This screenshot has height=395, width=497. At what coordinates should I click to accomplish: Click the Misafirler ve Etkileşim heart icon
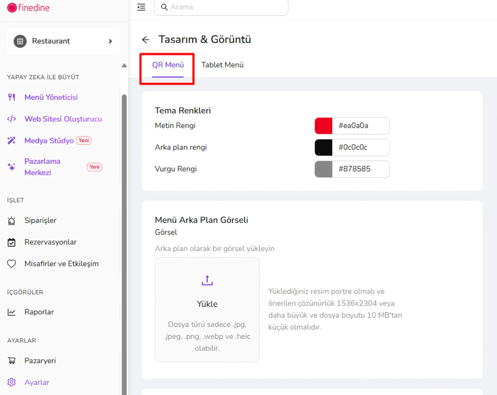[11, 264]
